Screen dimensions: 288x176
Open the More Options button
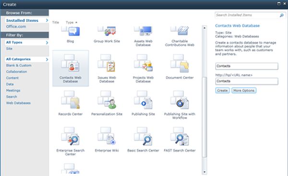pyautogui.click(x=244, y=90)
